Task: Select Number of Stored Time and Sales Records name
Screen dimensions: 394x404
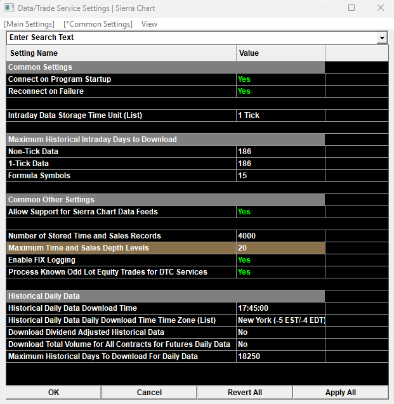Action: coord(121,236)
